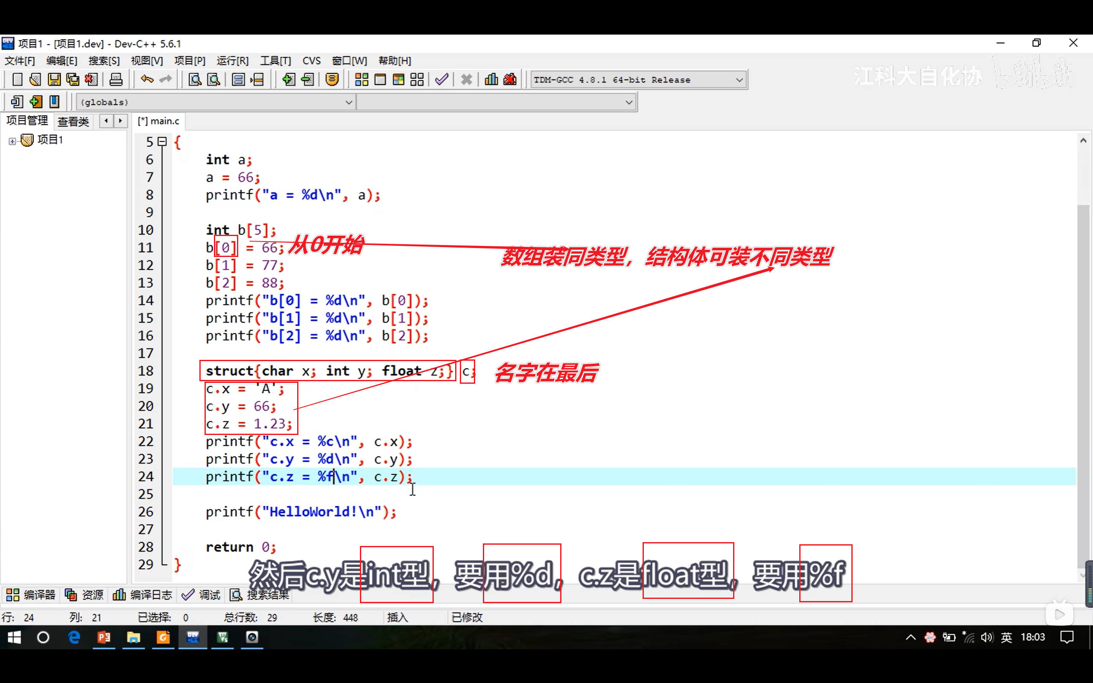Open the 运行[R] menu
Screen dimensions: 1093x683
[x=232, y=61]
